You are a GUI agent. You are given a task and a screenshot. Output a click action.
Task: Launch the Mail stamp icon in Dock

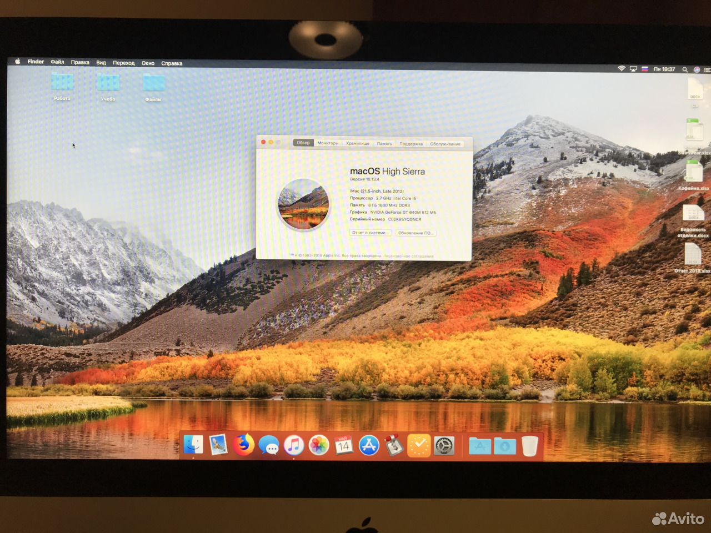click(x=218, y=445)
